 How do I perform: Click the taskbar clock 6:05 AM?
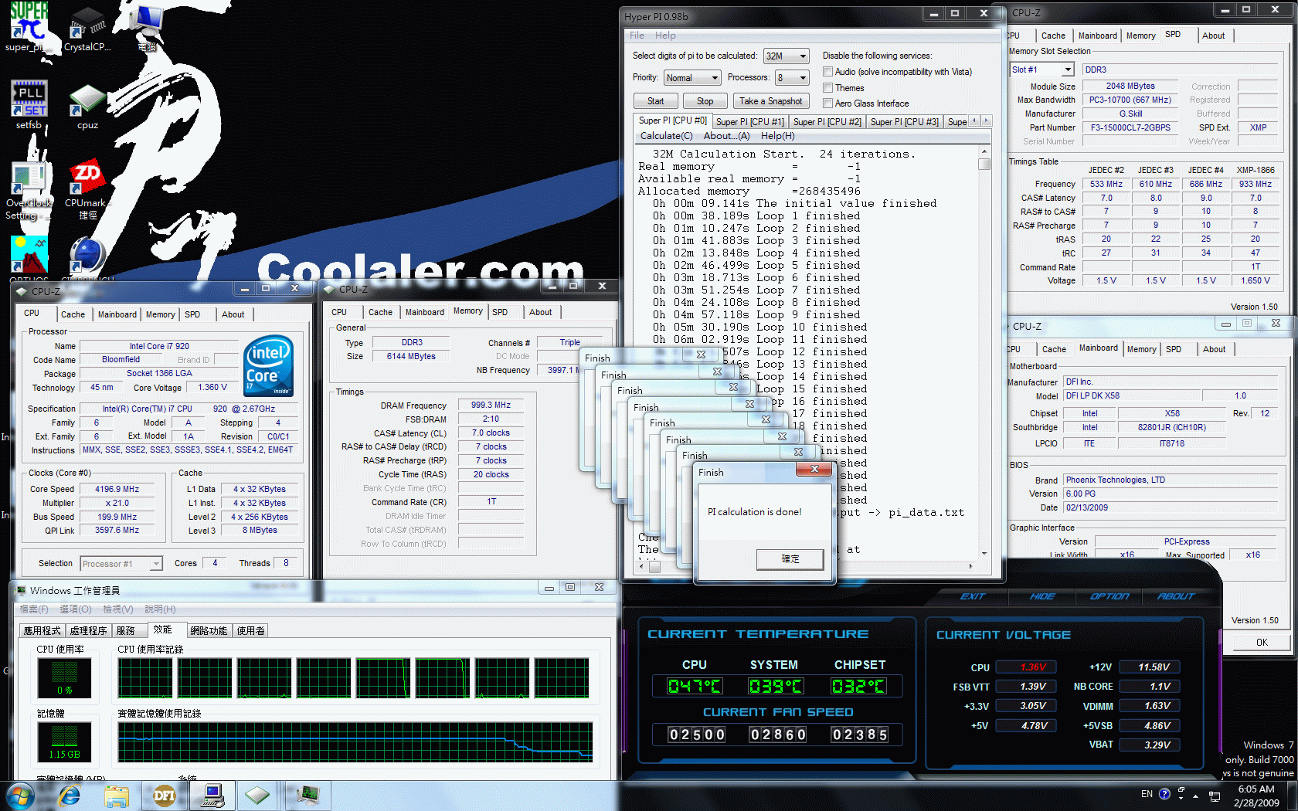(x=1256, y=789)
